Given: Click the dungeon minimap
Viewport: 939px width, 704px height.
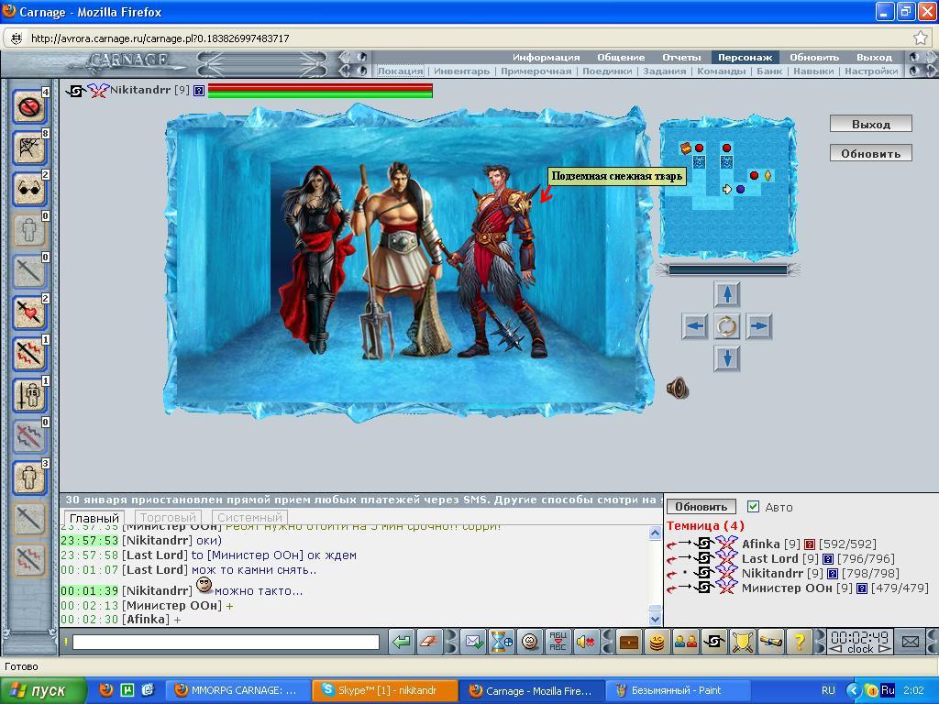Looking at the screenshot, I should [727, 189].
